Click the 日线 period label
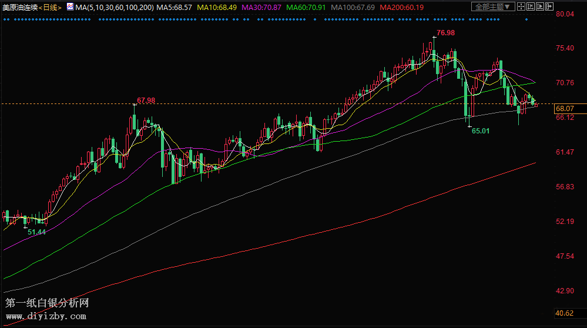Screen dimensions: 587x328 51,7
